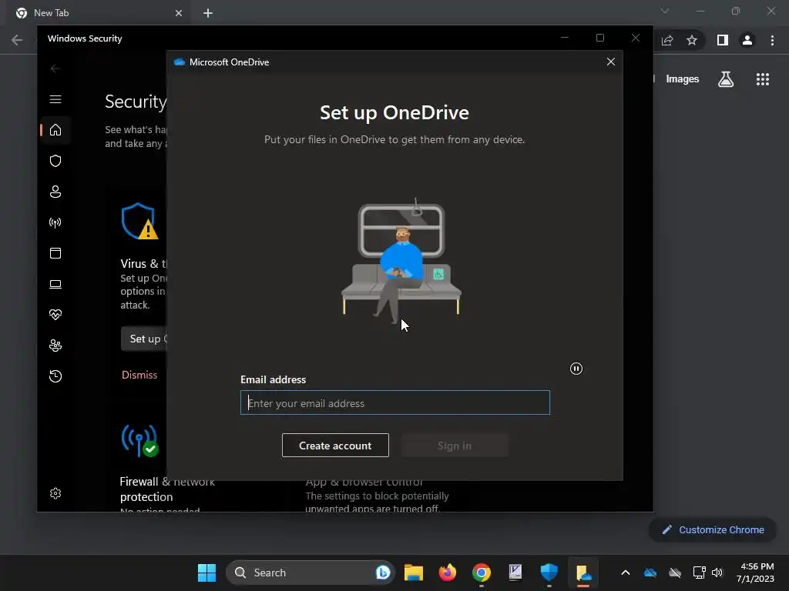Bookmark this tab with star icon
The width and height of the screenshot is (789, 591).
[x=692, y=40]
